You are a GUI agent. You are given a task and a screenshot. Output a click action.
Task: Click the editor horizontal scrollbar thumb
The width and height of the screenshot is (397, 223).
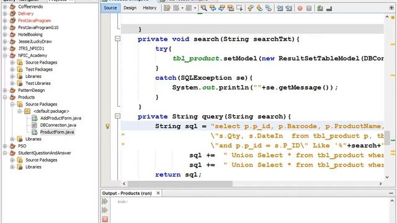(180, 183)
